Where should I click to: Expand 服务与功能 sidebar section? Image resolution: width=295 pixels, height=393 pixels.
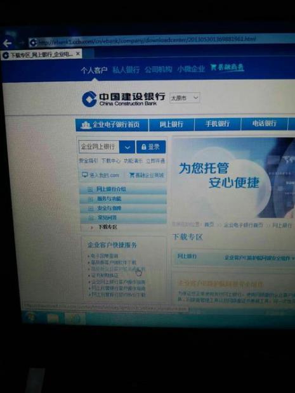point(123,199)
